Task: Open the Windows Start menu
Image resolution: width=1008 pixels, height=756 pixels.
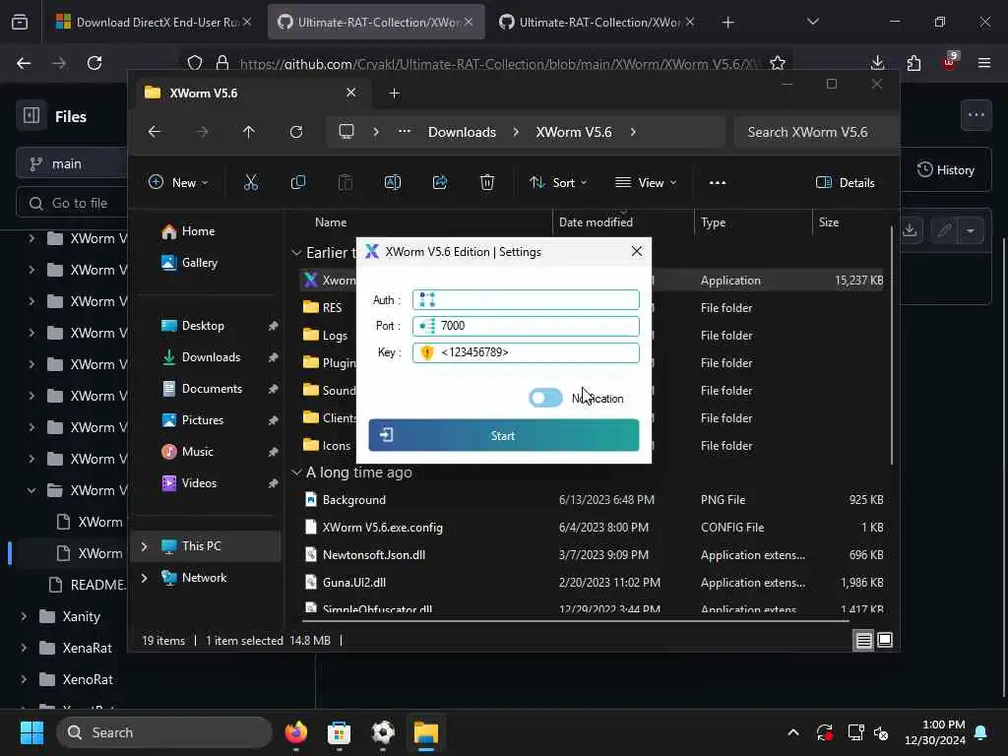Action: 31,732
